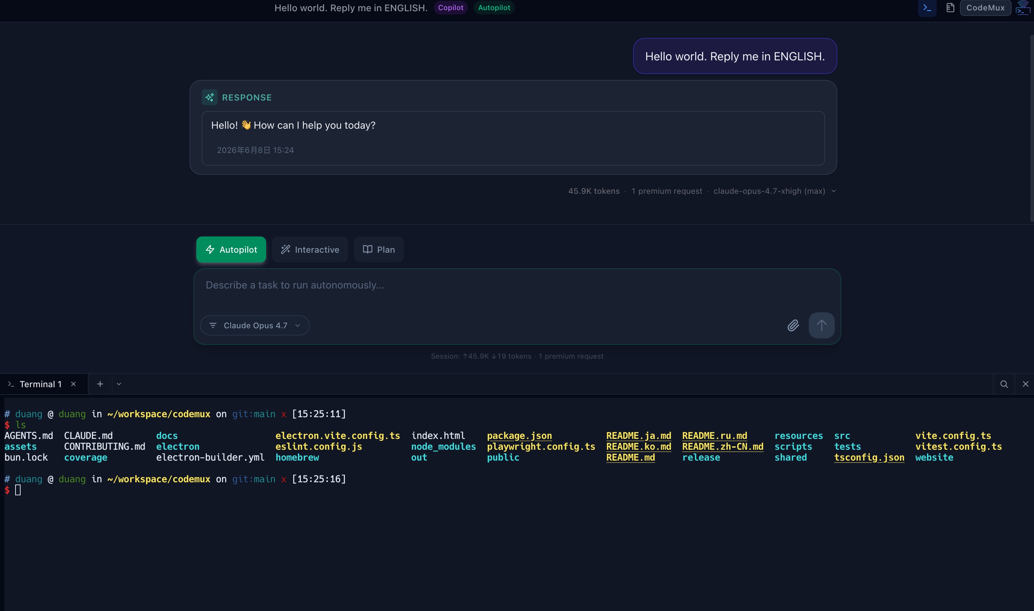Open terminal search magnifier icon
The height and width of the screenshot is (611, 1034).
coord(1004,384)
